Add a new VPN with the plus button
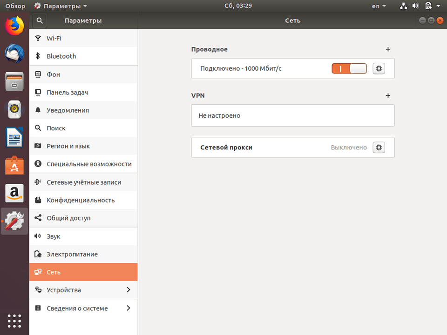This screenshot has width=447, height=335. 388,95
